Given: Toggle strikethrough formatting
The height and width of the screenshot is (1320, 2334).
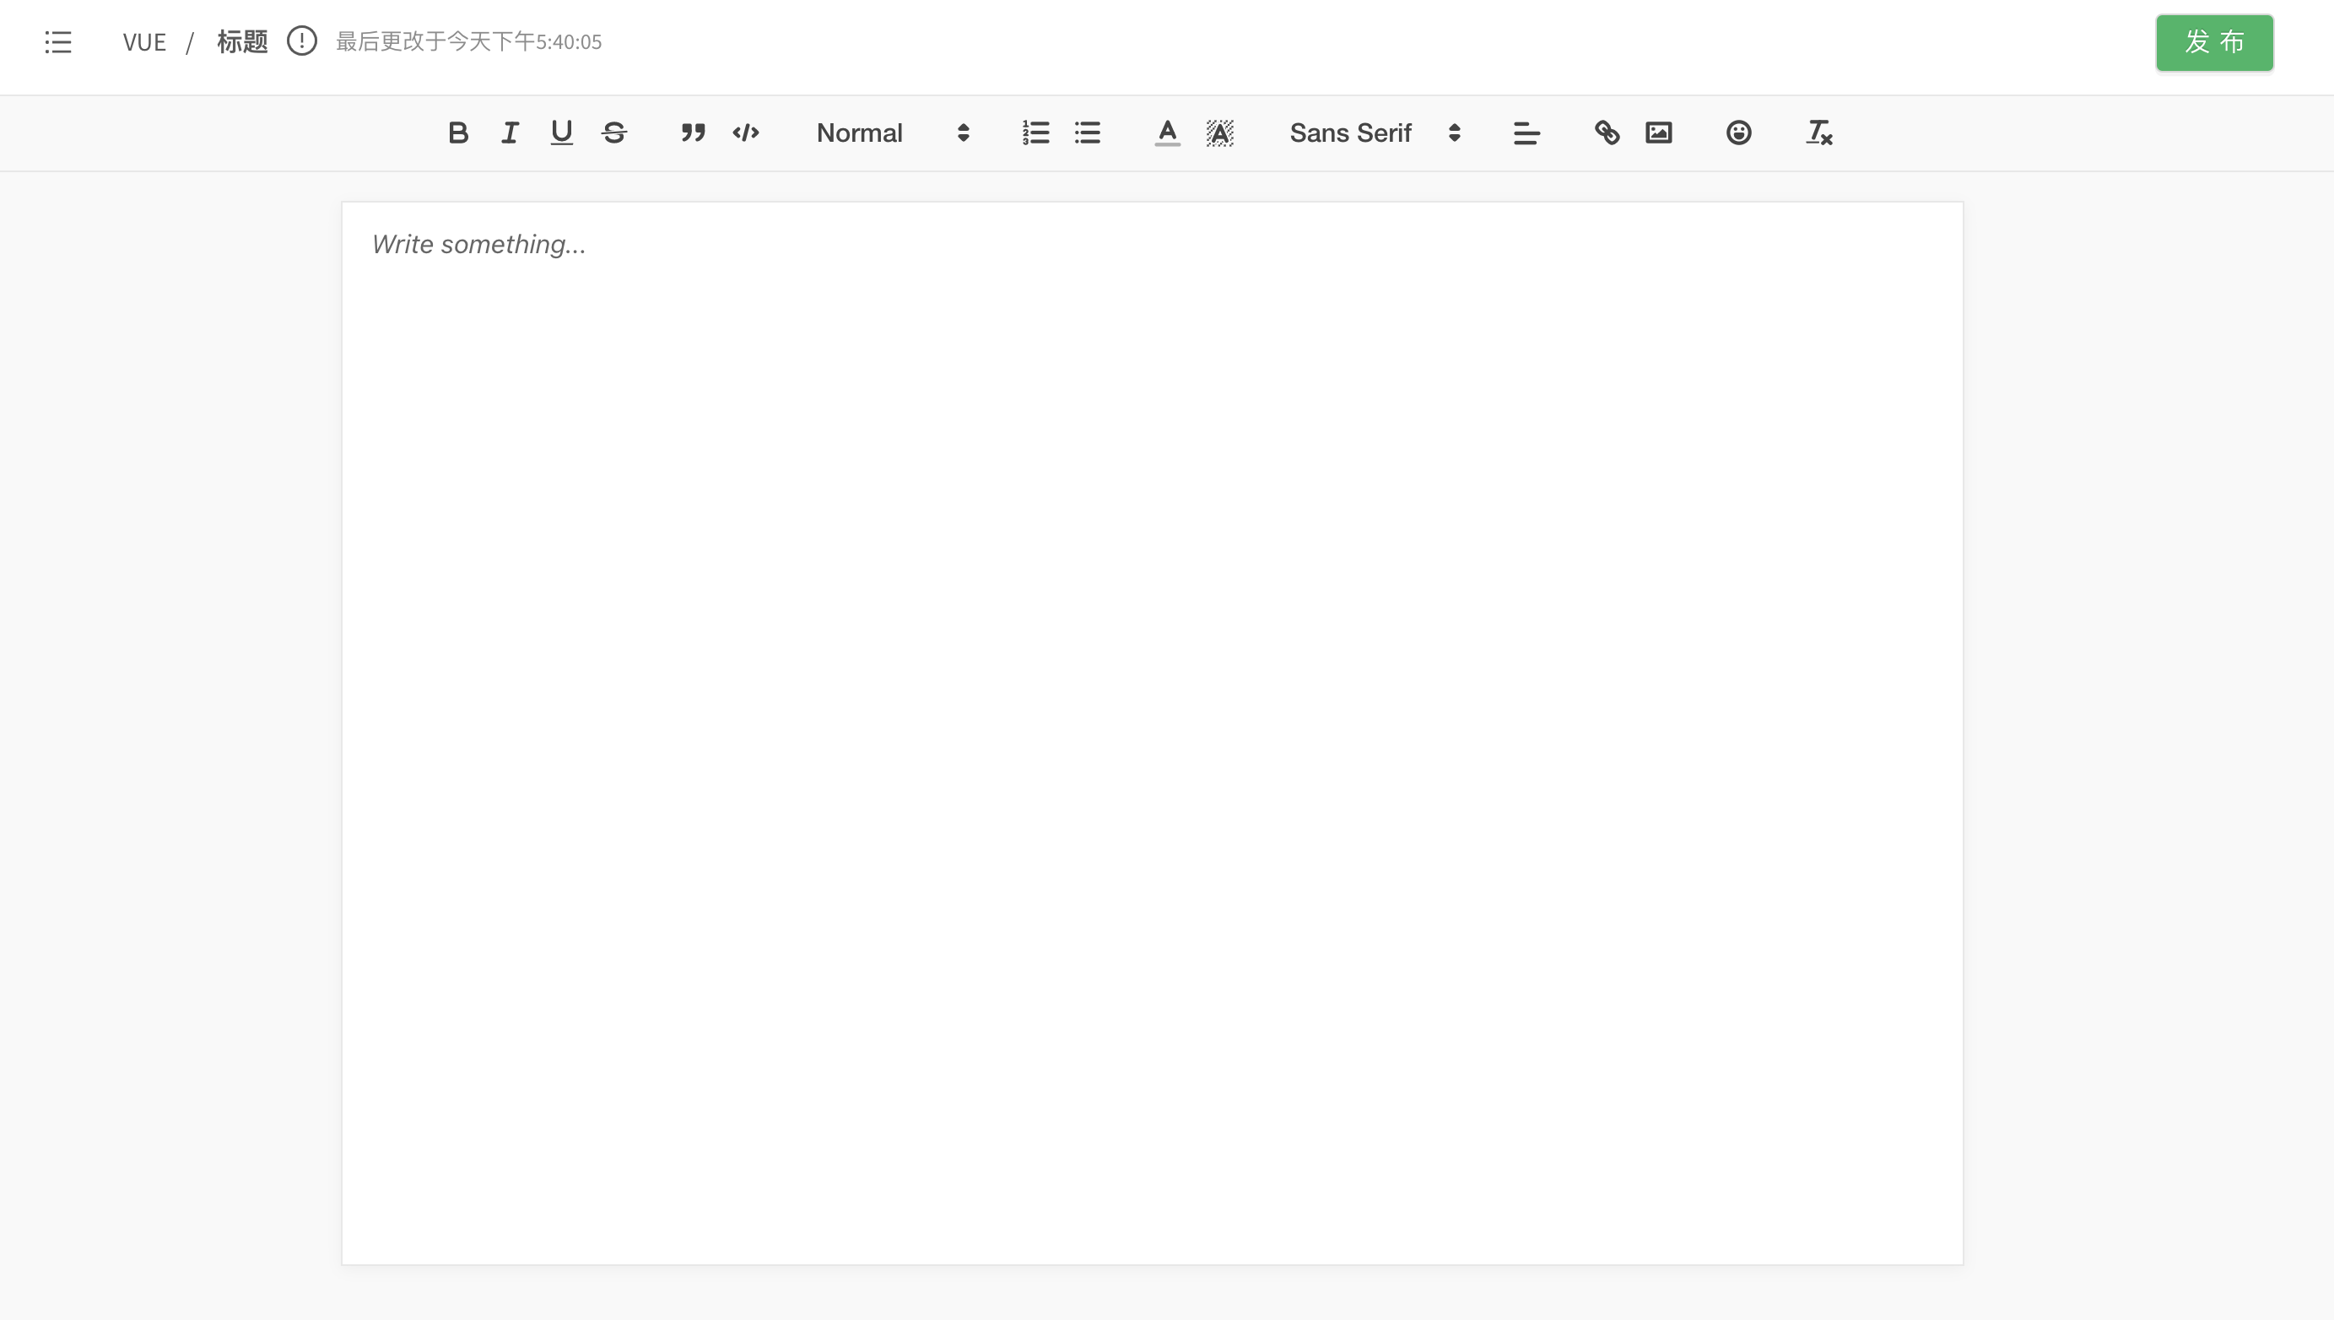Looking at the screenshot, I should coord(613,133).
